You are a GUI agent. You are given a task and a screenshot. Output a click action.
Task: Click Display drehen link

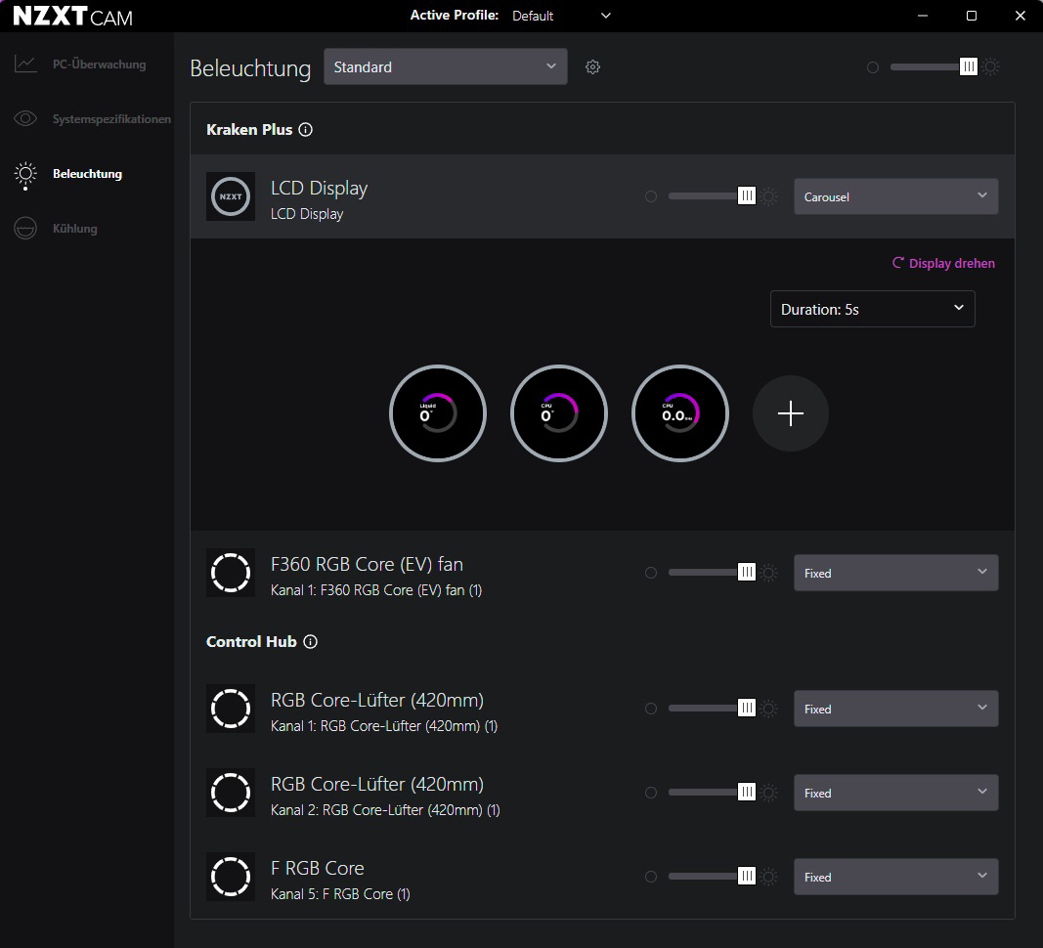click(x=943, y=263)
